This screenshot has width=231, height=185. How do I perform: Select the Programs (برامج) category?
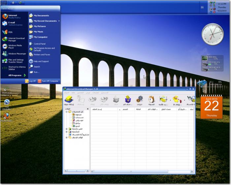(x=76, y=123)
